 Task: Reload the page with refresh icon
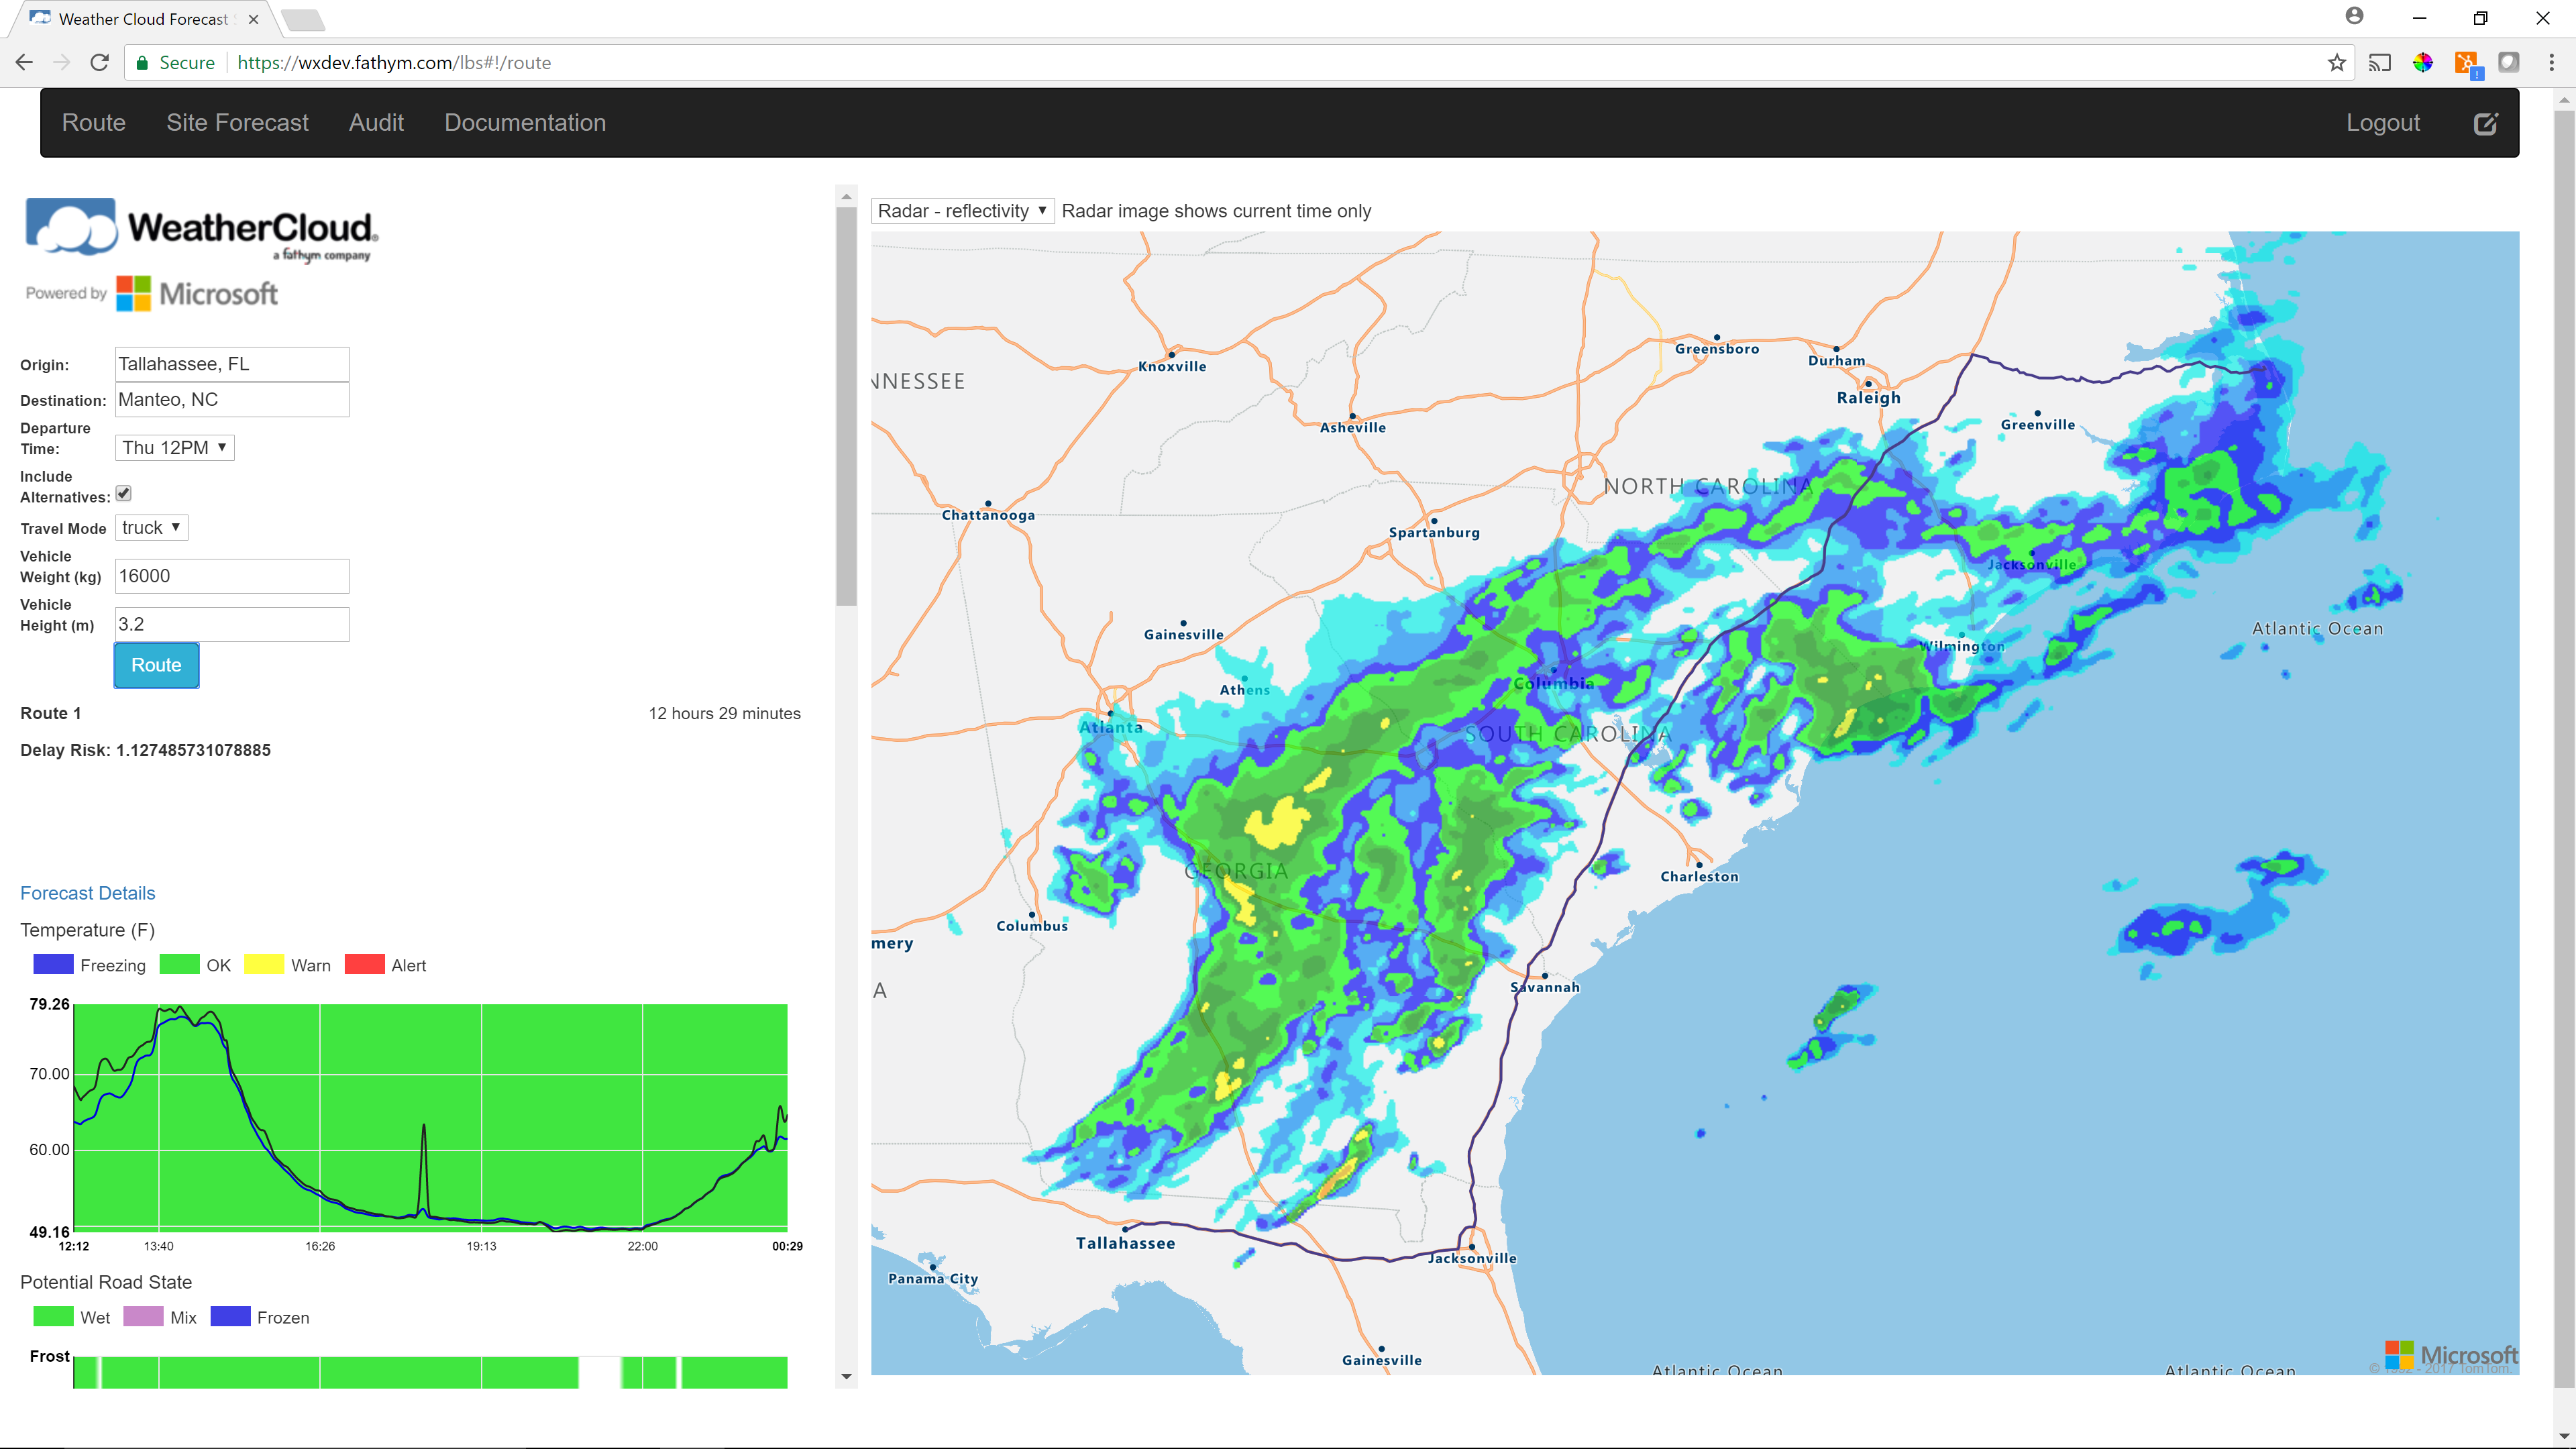99,62
